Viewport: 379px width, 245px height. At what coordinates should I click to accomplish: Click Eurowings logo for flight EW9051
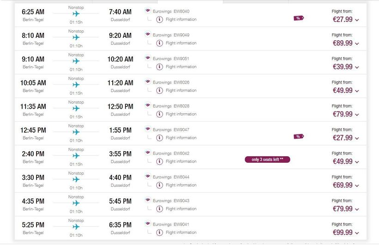pyautogui.click(x=147, y=58)
